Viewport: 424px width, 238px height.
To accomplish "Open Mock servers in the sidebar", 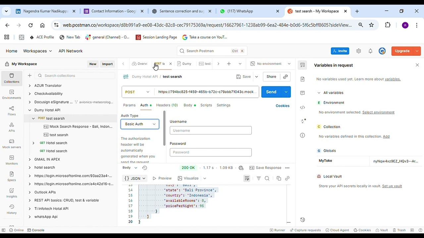I will tap(12, 144).
